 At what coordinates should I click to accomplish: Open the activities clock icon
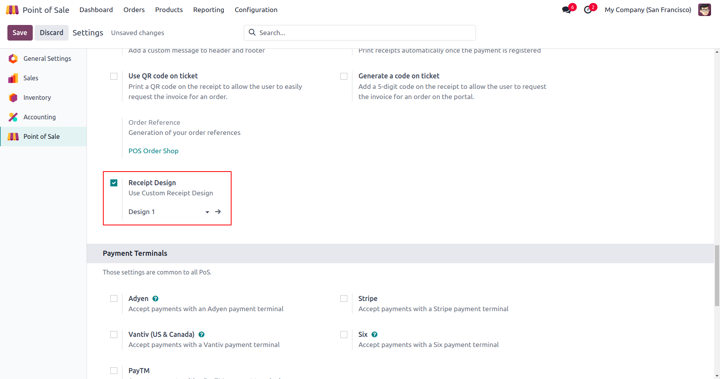[x=588, y=10]
